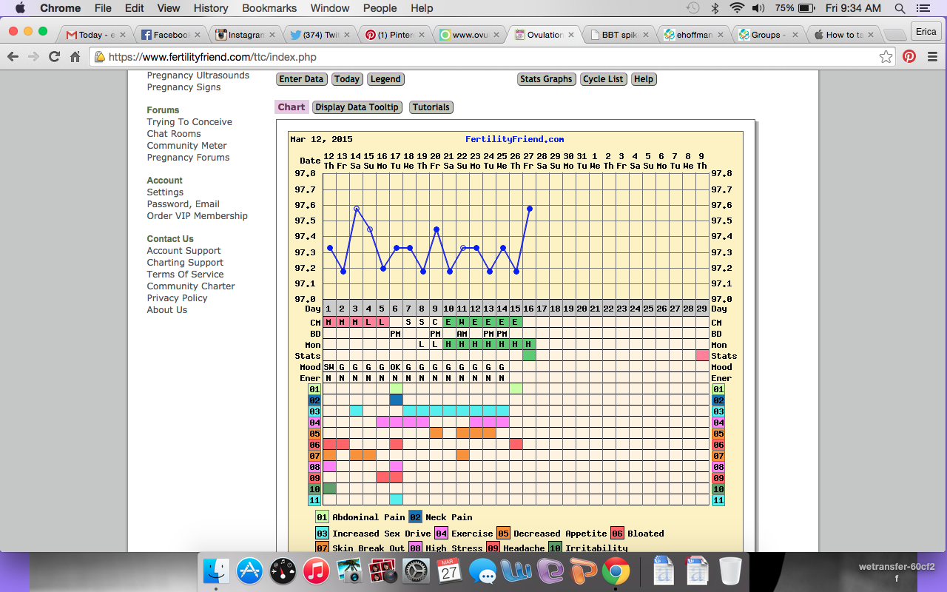Click the FertilityFriend.com link in the chart
947x592 pixels.
pyautogui.click(x=515, y=139)
